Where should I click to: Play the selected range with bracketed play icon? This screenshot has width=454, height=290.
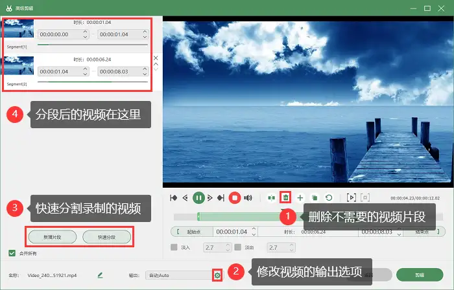tap(352, 198)
